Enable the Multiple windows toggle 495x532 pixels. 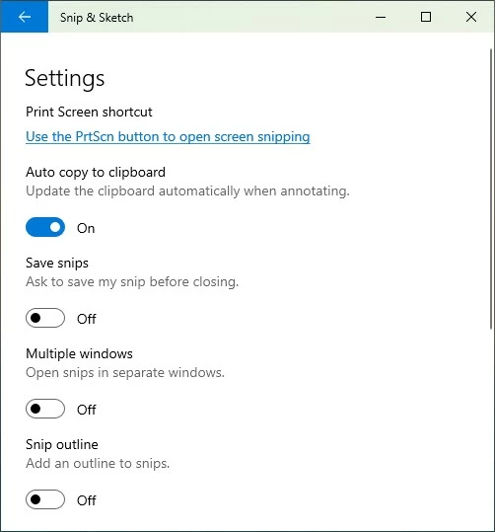tap(45, 409)
